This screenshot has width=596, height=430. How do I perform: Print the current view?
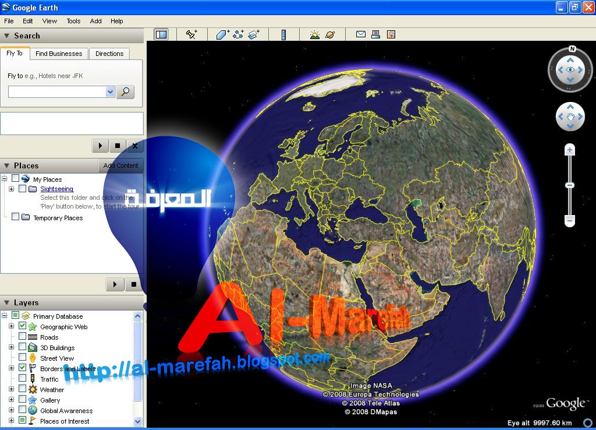pos(375,34)
